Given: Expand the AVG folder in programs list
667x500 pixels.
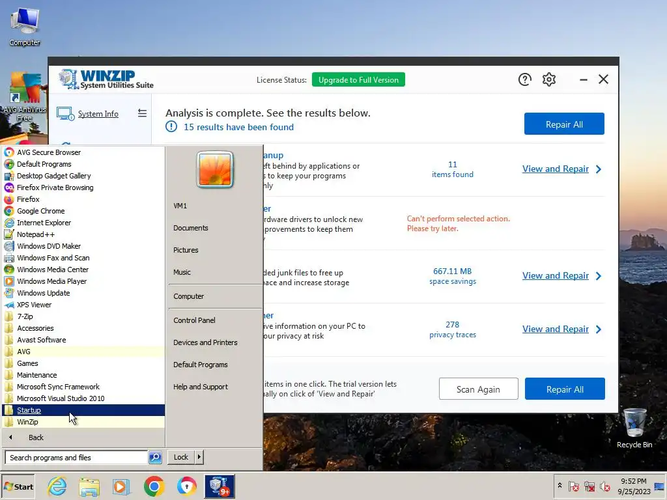Looking at the screenshot, I should 83,352.
